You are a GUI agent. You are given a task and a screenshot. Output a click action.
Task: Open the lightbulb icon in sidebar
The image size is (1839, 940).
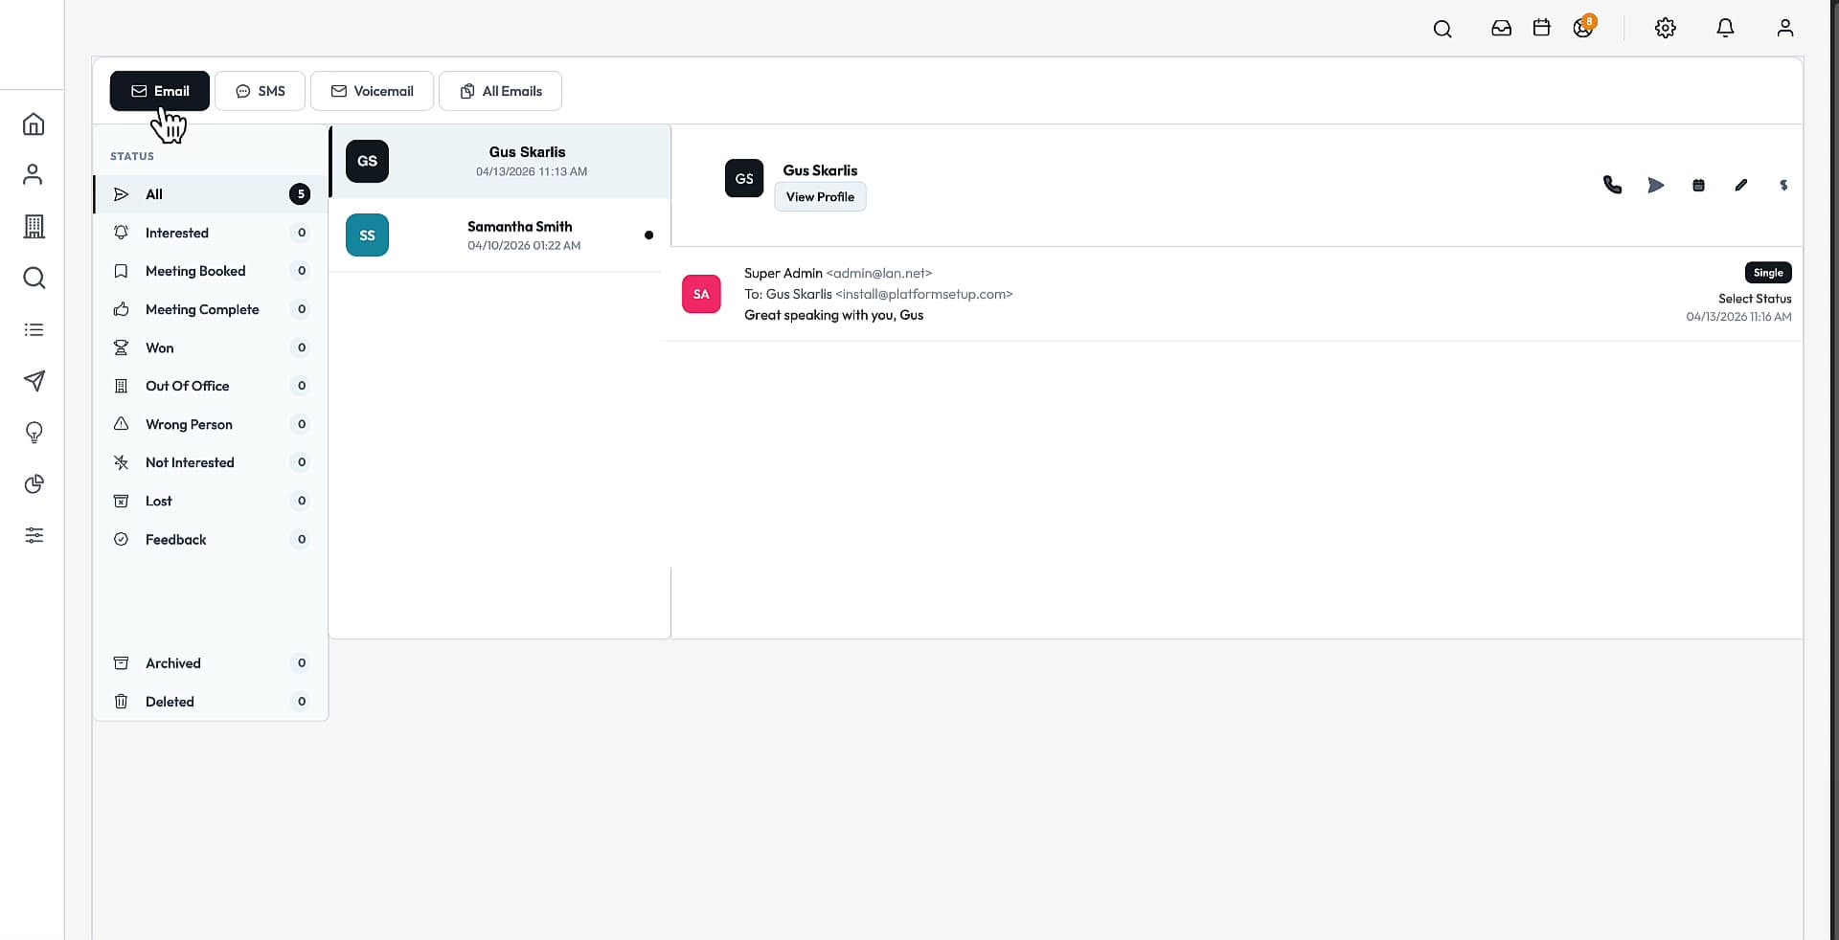(34, 433)
